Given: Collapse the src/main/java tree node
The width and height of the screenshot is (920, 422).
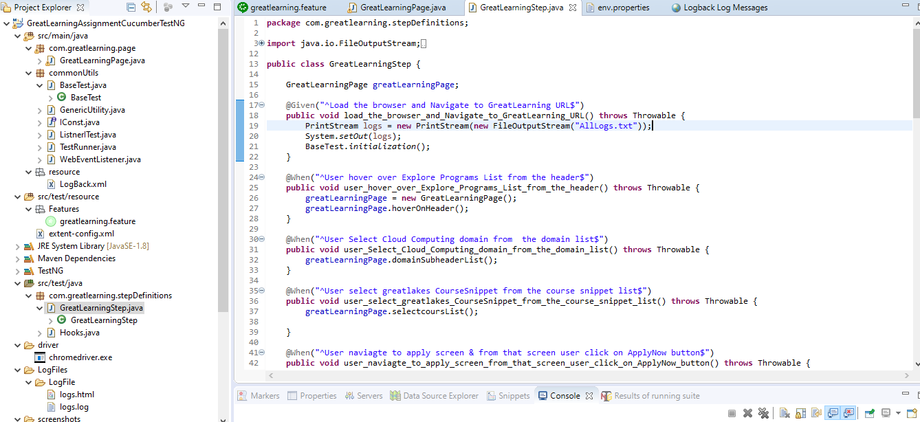Looking at the screenshot, I should [19, 36].
